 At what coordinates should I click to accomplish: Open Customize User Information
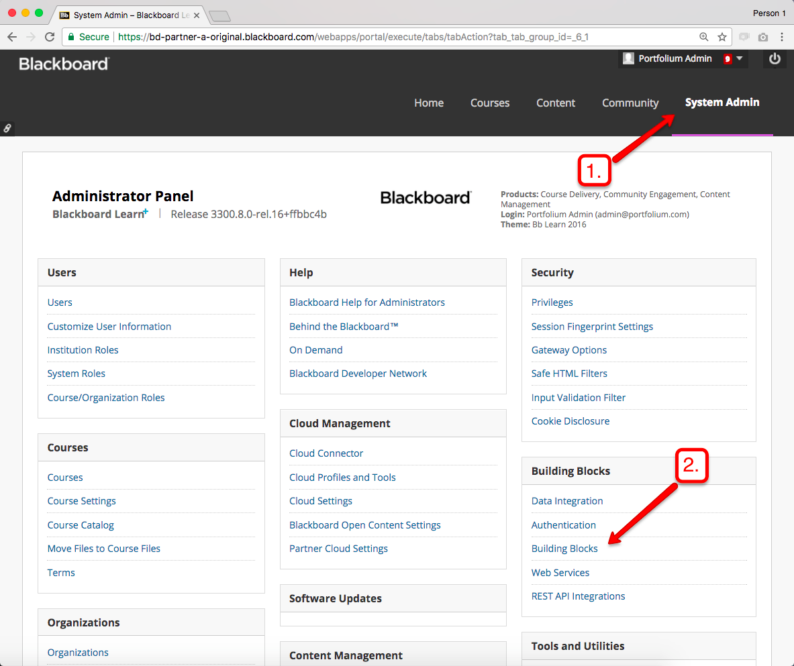109,327
